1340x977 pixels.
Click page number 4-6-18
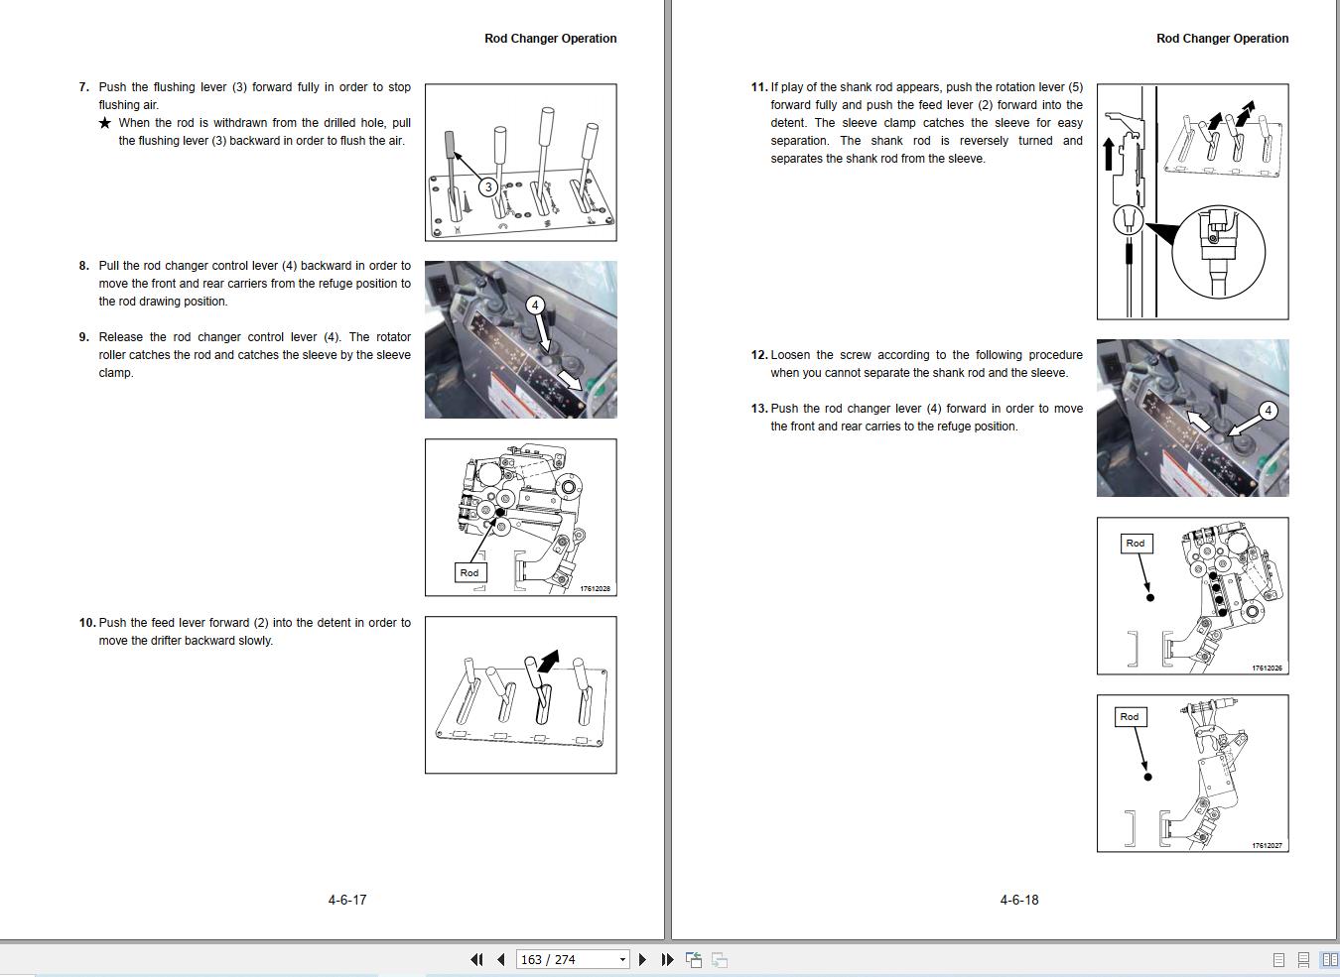pos(1019,900)
